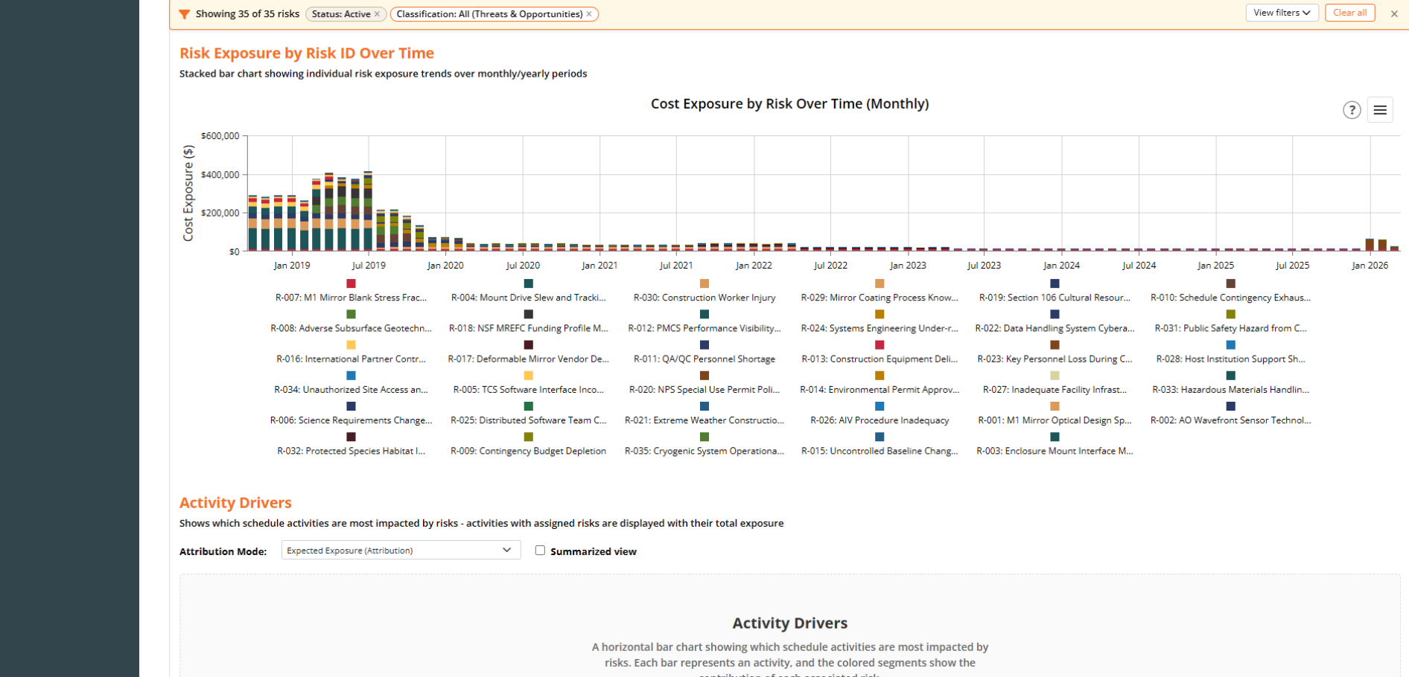
Task: Remove the Status: Active filter chip
Action: (377, 14)
